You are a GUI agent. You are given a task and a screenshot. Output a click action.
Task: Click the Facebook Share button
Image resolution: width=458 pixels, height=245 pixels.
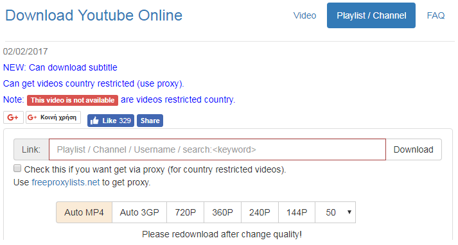point(150,121)
